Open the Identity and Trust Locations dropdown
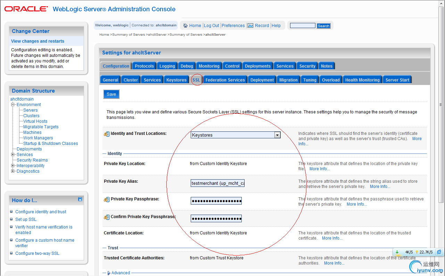The image size is (445, 276). click(236, 135)
